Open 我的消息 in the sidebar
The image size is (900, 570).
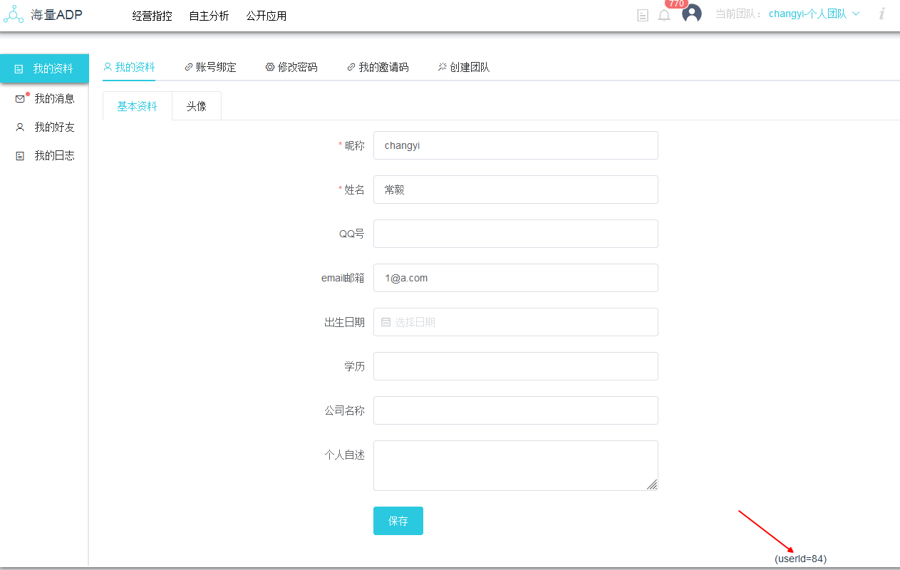tap(54, 98)
